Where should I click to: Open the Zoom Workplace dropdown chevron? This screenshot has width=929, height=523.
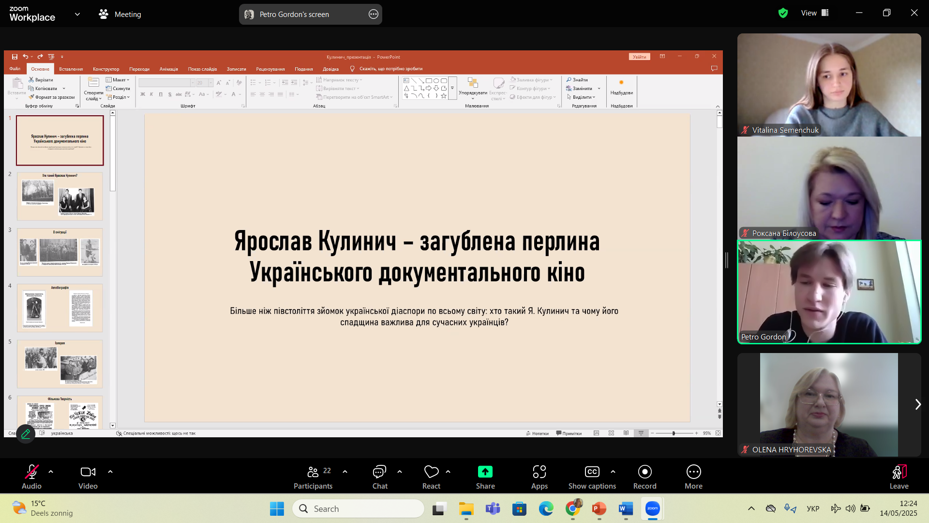point(77,15)
